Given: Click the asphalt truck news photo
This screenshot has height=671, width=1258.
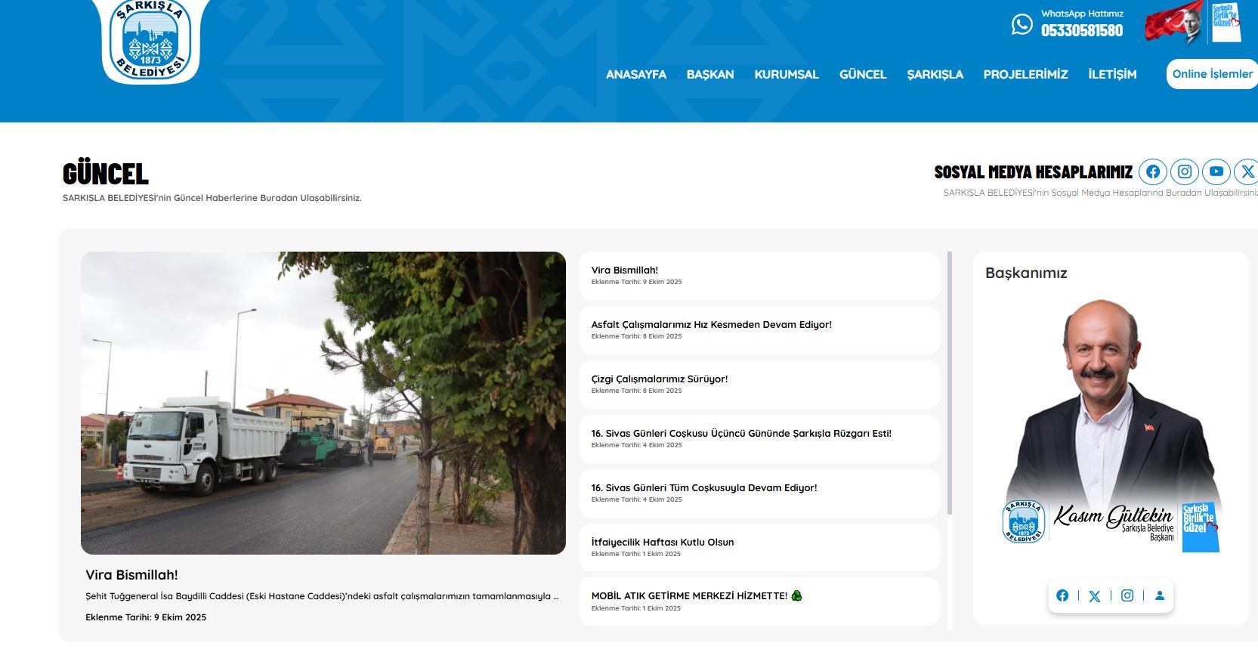Looking at the screenshot, I should click(x=323, y=403).
